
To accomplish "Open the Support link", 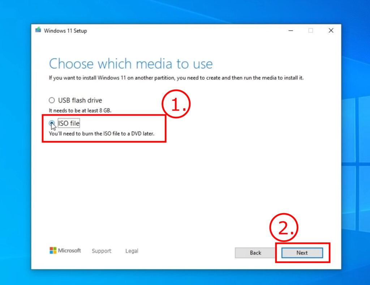I will pos(102,251).
